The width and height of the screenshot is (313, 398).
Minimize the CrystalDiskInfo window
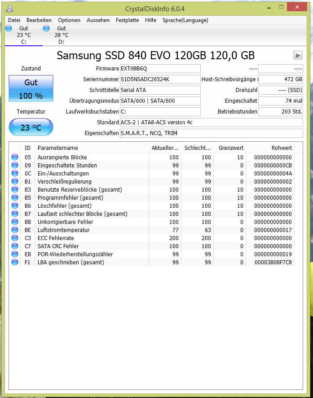(269, 7)
